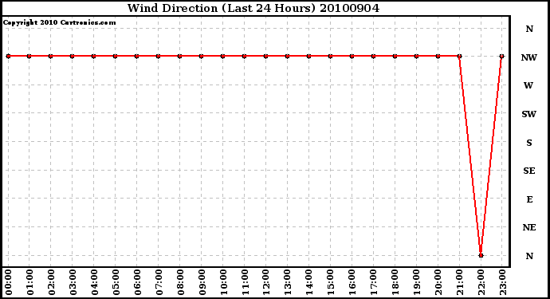Pick the N data point at 22:00
The height and width of the screenshot is (299, 550).
481,255
